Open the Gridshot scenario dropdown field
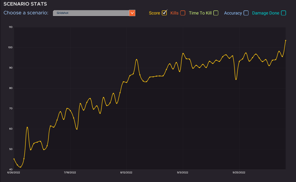296x182 pixels. coord(91,13)
